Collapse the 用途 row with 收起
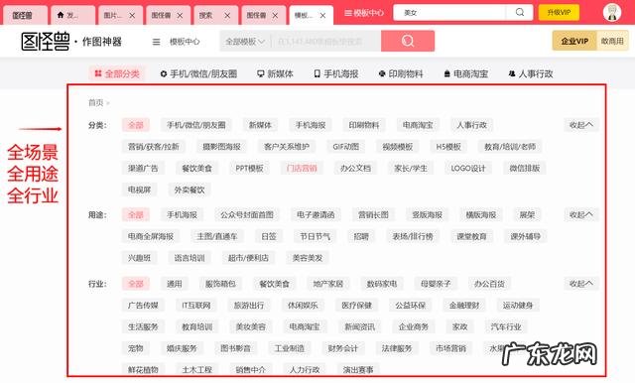Image resolution: width=635 pixels, height=383 pixels. pos(581,214)
